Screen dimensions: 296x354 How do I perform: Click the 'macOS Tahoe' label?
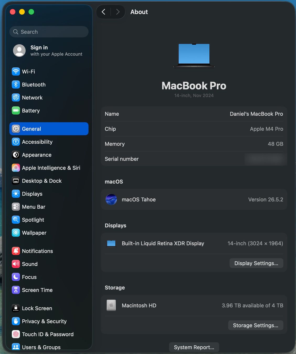(x=139, y=200)
